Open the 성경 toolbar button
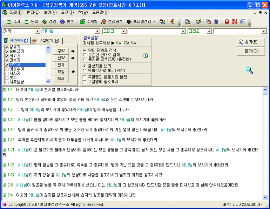The height and width of the screenshot is (209, 270). [49, 21]
